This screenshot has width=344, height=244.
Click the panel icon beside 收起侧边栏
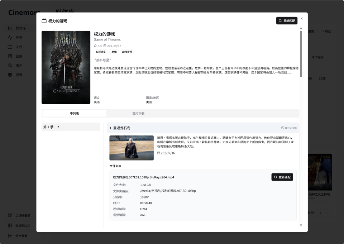[10, 226]
